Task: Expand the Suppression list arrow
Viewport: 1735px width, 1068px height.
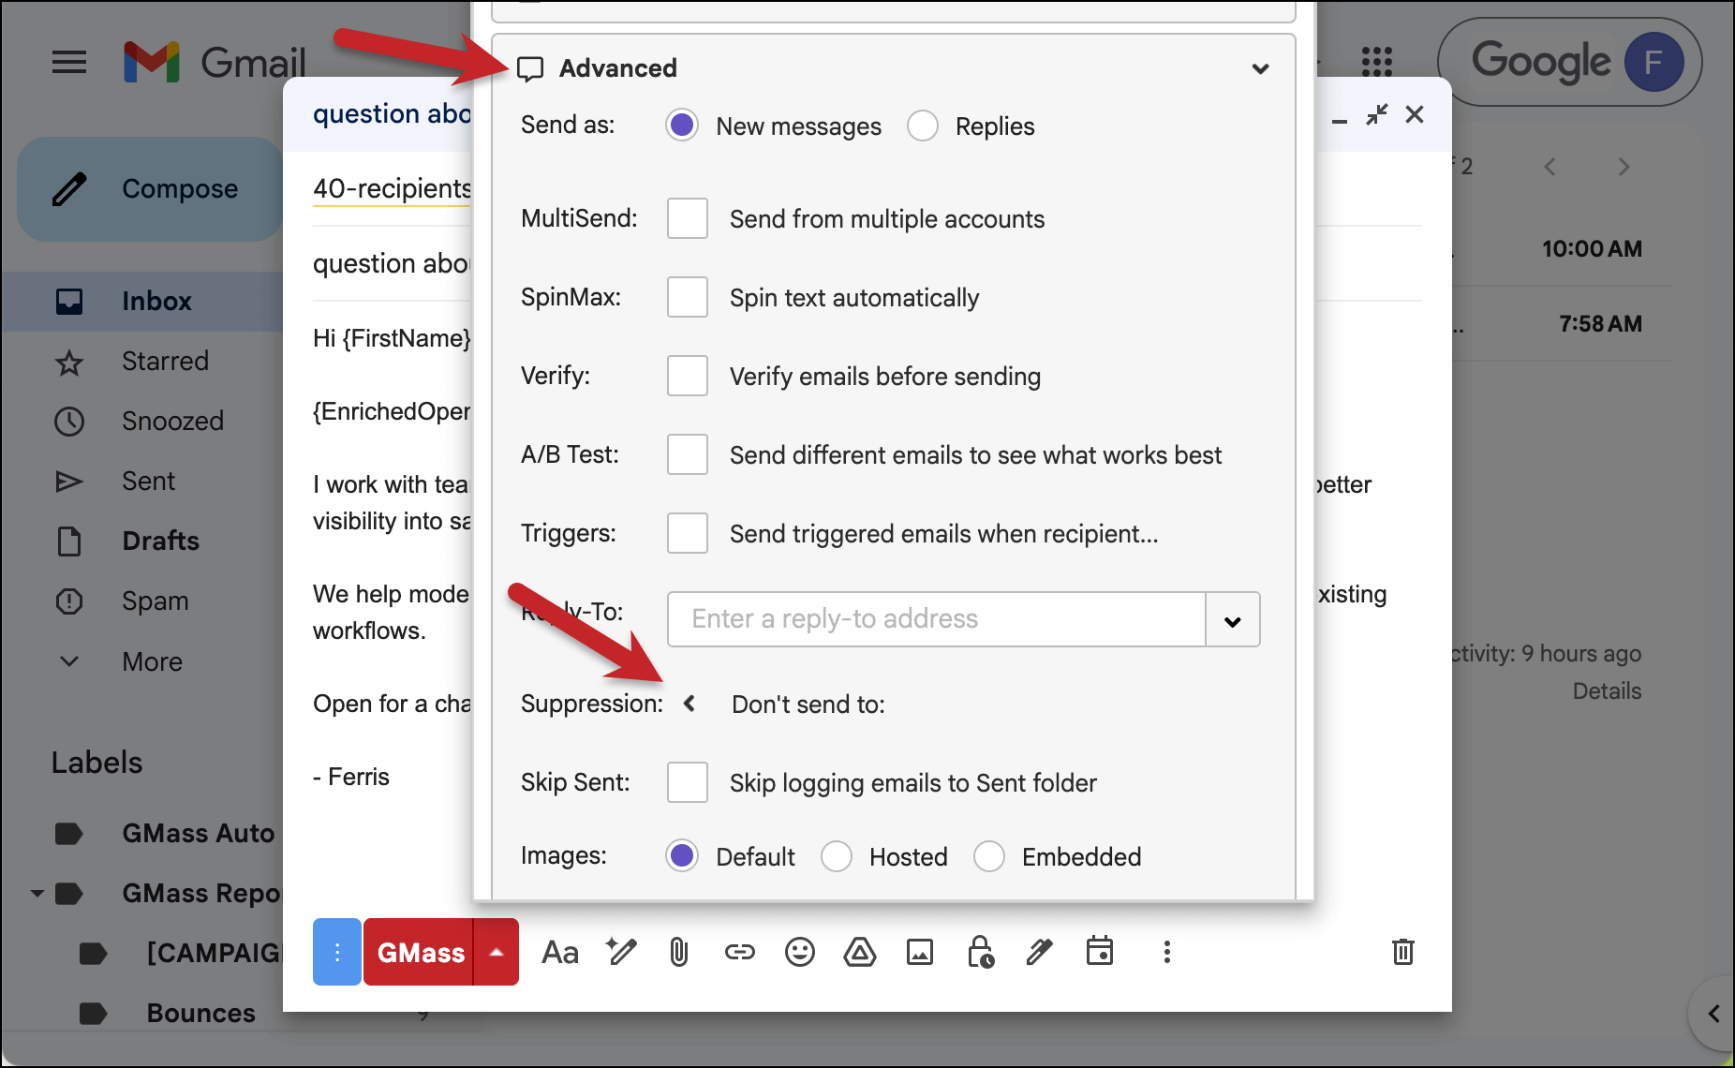Action: [x=690, y=704]
